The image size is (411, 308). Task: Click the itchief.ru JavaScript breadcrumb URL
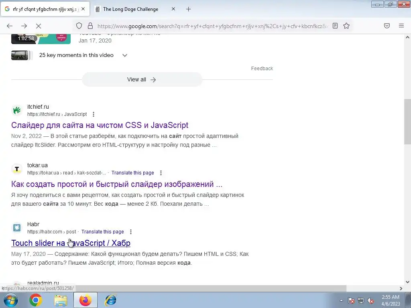pos(57,114)
